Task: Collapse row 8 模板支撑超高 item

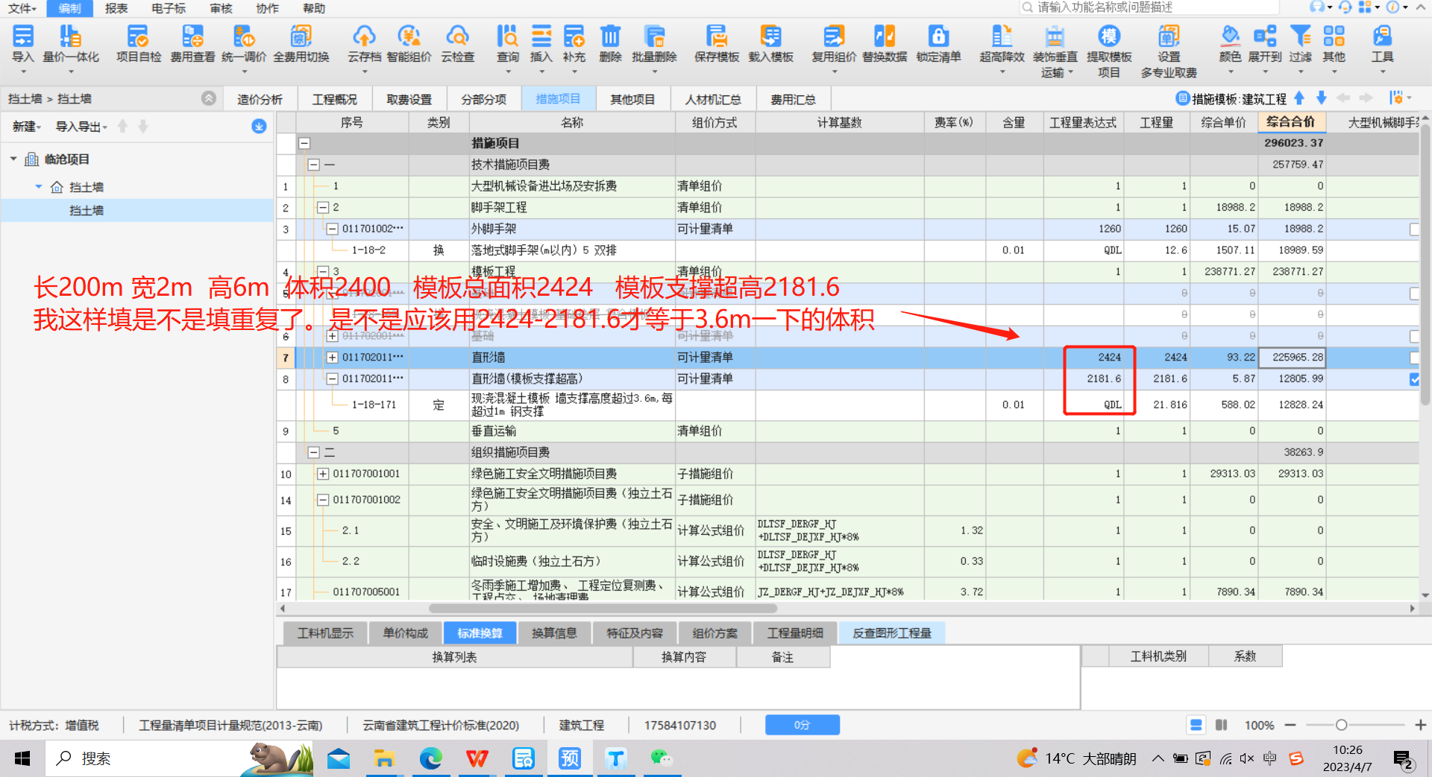Action: [x=333, y=379]
